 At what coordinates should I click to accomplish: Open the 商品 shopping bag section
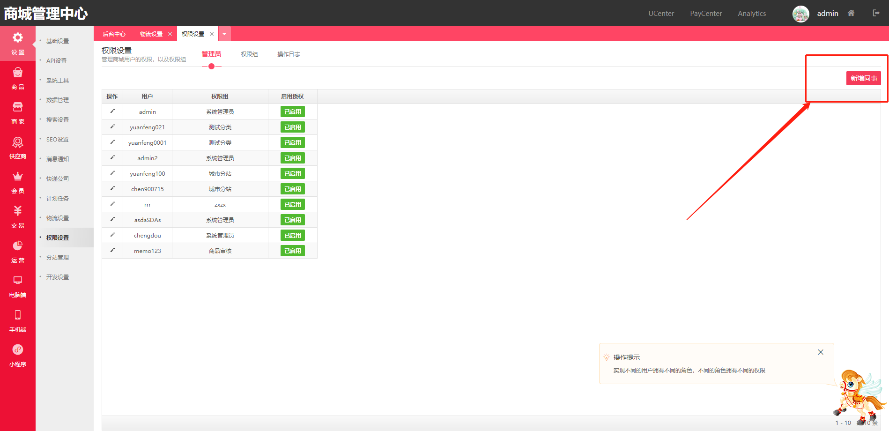(18, 78)
